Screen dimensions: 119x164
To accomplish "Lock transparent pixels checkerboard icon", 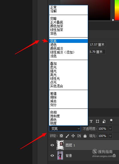I will (x=61, y=136).
